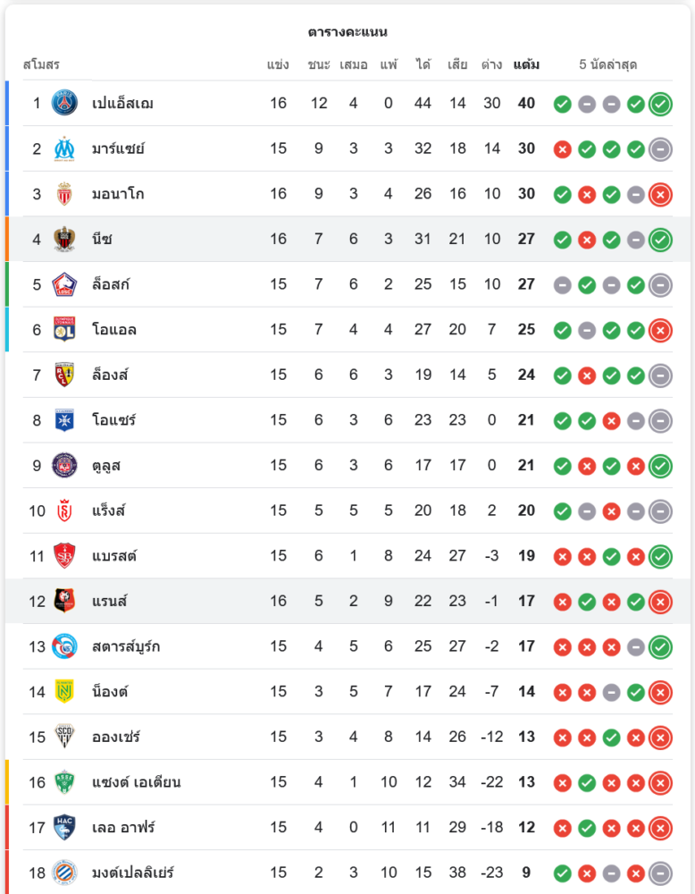Click the Marseille club logo
Image resolution: width=695 pixels, height=894 pixels.
pos(64,148)
